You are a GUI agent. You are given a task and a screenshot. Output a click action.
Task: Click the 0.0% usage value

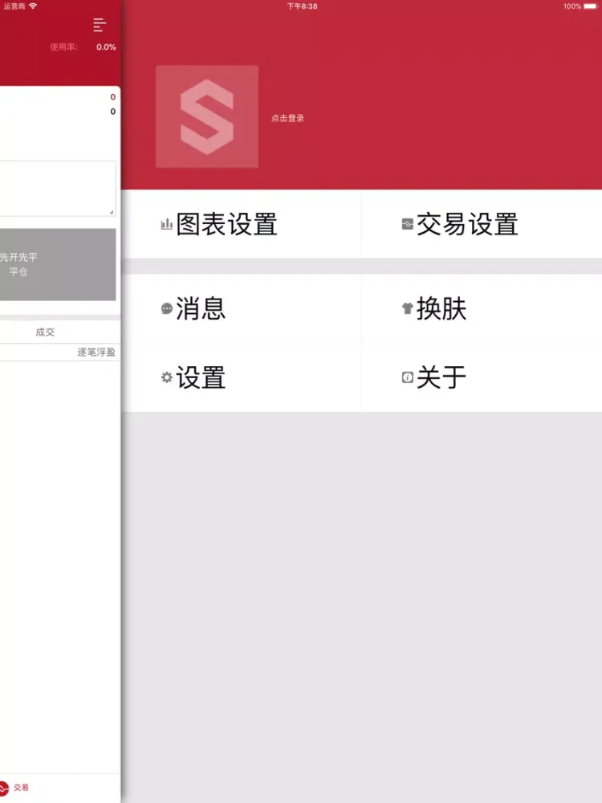click(106, 47)
